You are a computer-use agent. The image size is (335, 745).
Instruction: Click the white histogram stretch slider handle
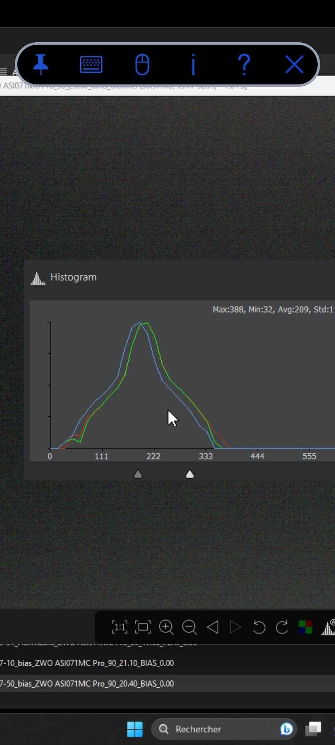pyautogui.click(x=190, y=474)
